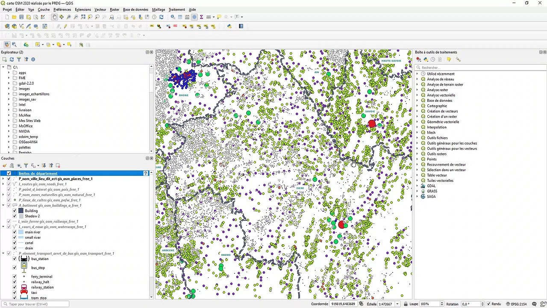The height and width of the screenshot is (308, 547).
Task: Click the Save Project disk icon
Action: point(21,17)
